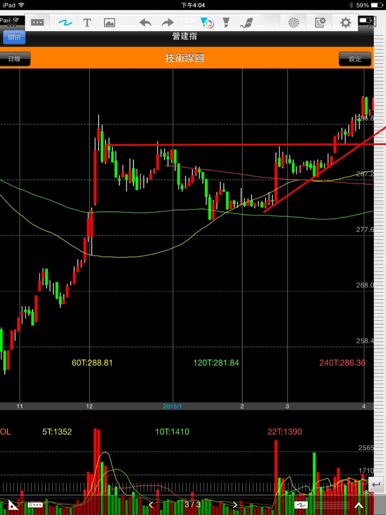Choose the eraser brush tool
The width and height of the screenshot is (386, 515).
pos(247,23)
